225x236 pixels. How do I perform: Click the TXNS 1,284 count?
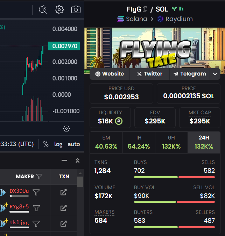[x=103, y=171]
